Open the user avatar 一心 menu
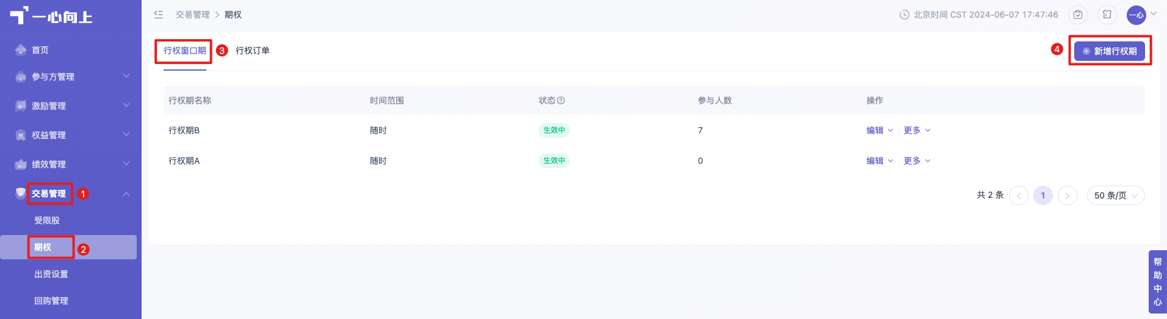The width and height of the screenshot is (1167, 319). point(1136,15)
